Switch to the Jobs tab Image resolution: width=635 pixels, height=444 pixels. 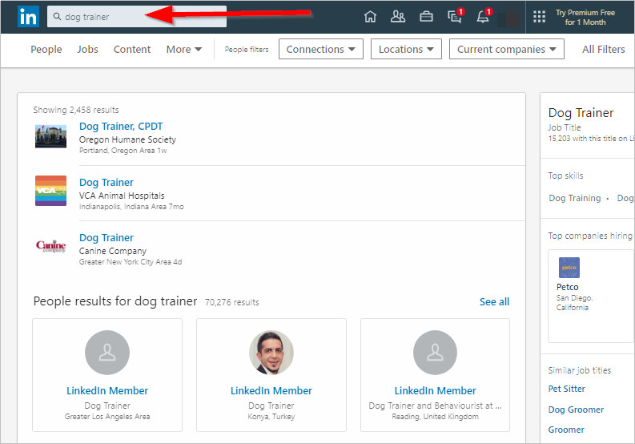pos(87,49)
